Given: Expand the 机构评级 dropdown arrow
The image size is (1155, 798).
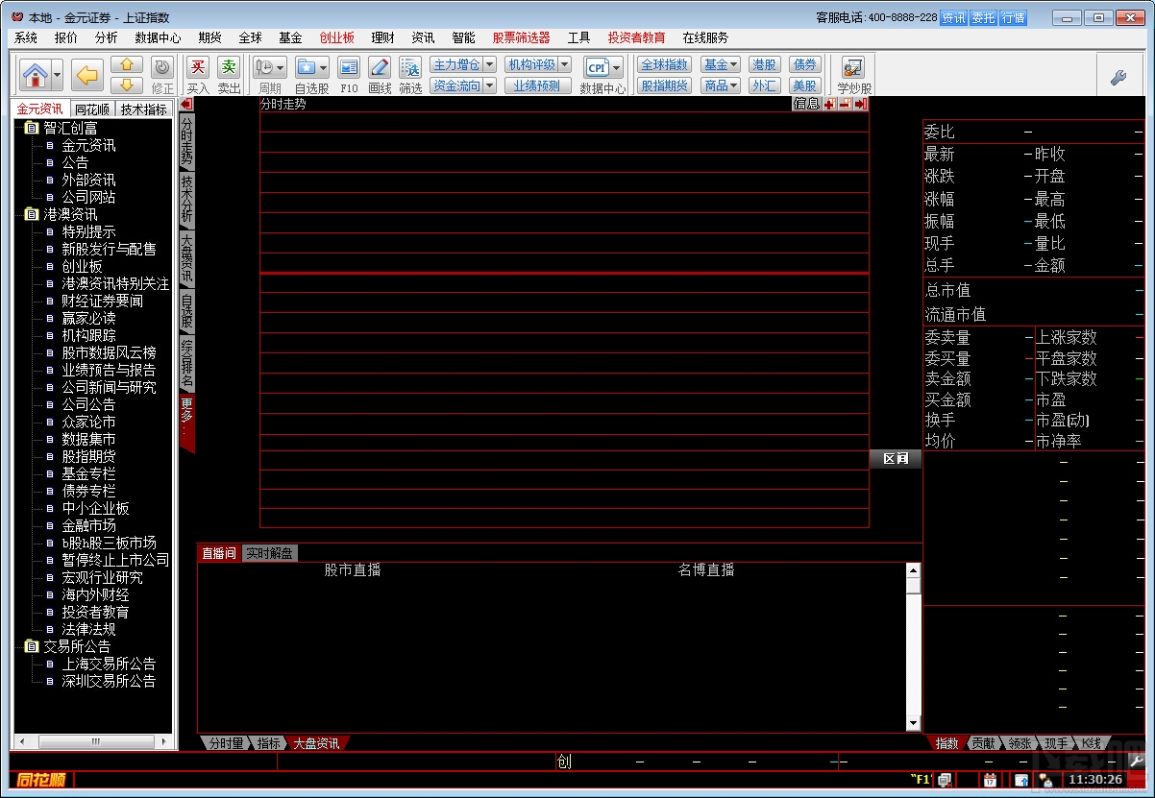Looking at the screenshot, I should (x=564, y=64).
